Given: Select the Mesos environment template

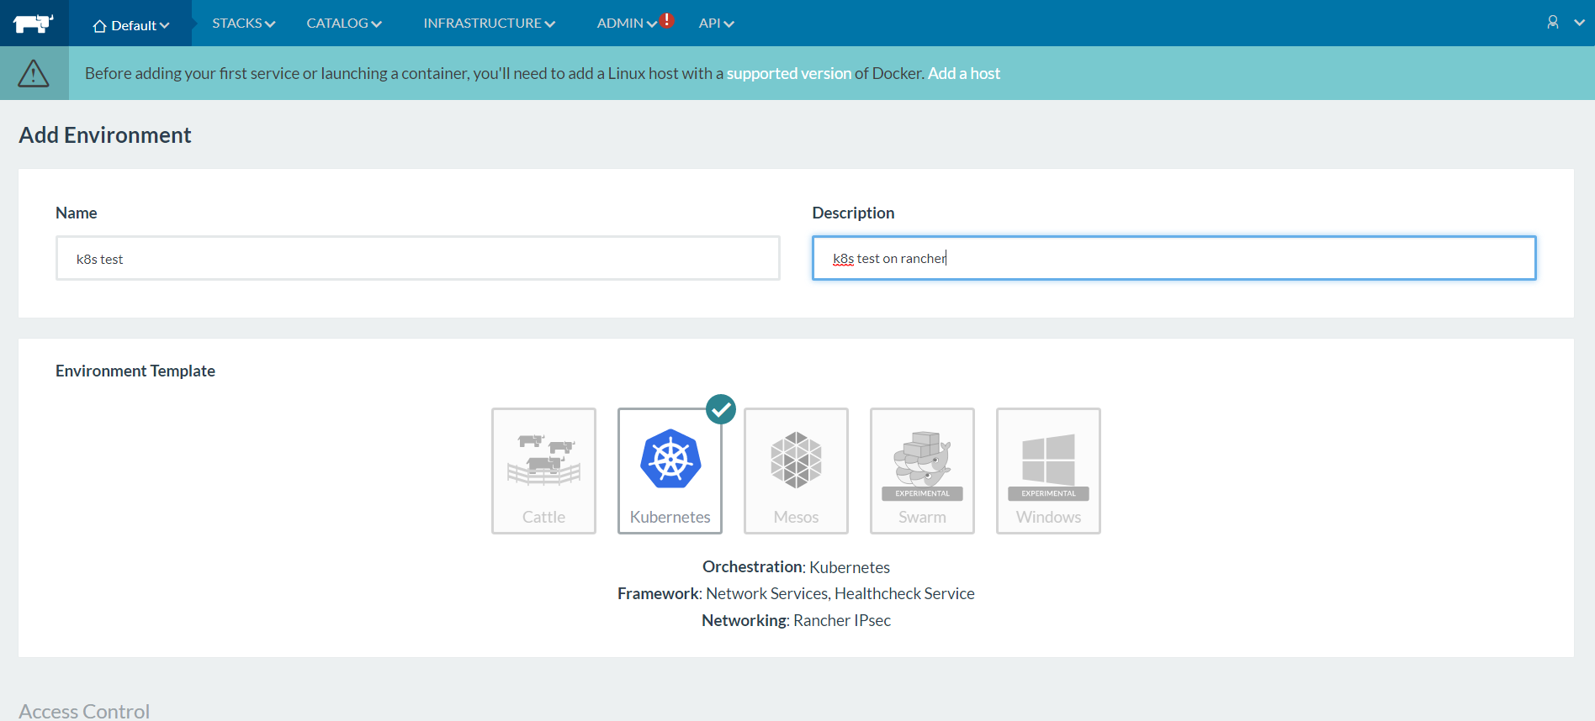Looking at the screenshot, I should coord(796,471).
